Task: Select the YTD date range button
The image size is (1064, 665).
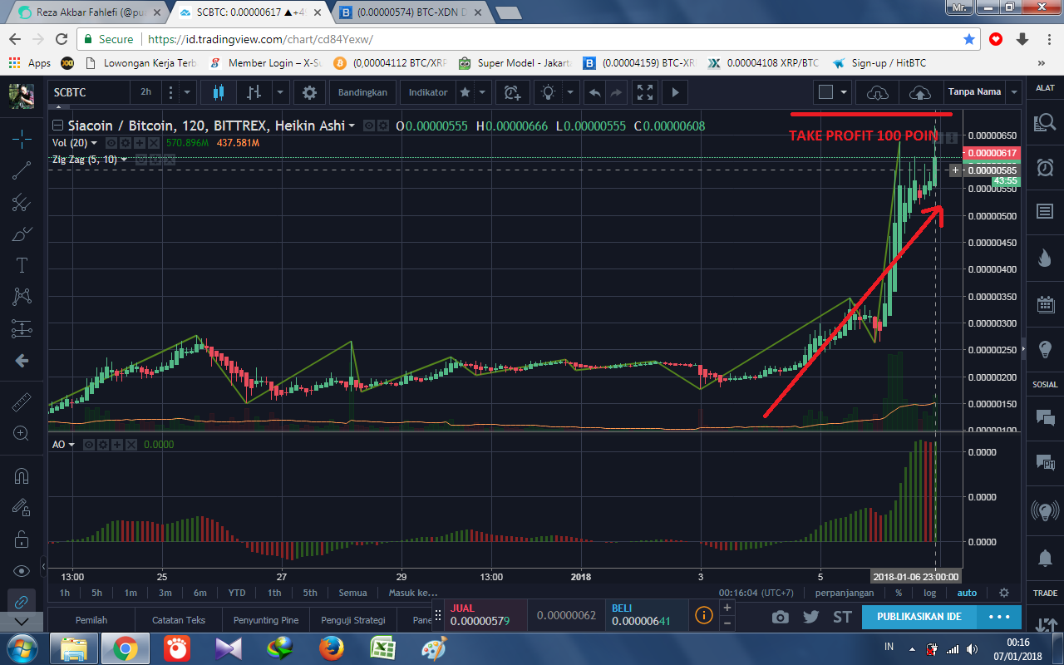Action: pyautogui.click(x=237, y=593)
